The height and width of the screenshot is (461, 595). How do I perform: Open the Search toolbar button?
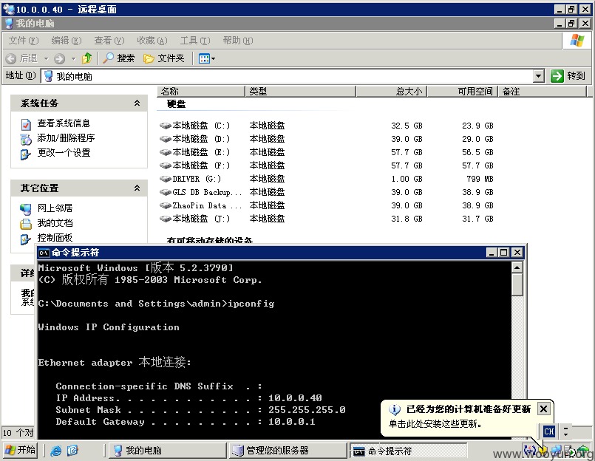pyautogui.click(x=119, y=58)
